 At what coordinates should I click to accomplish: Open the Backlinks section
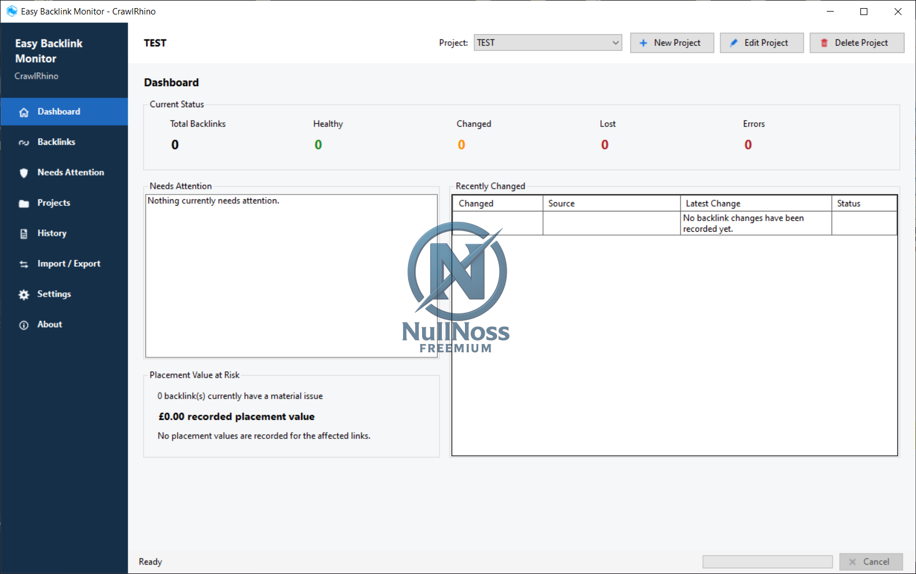64,142
